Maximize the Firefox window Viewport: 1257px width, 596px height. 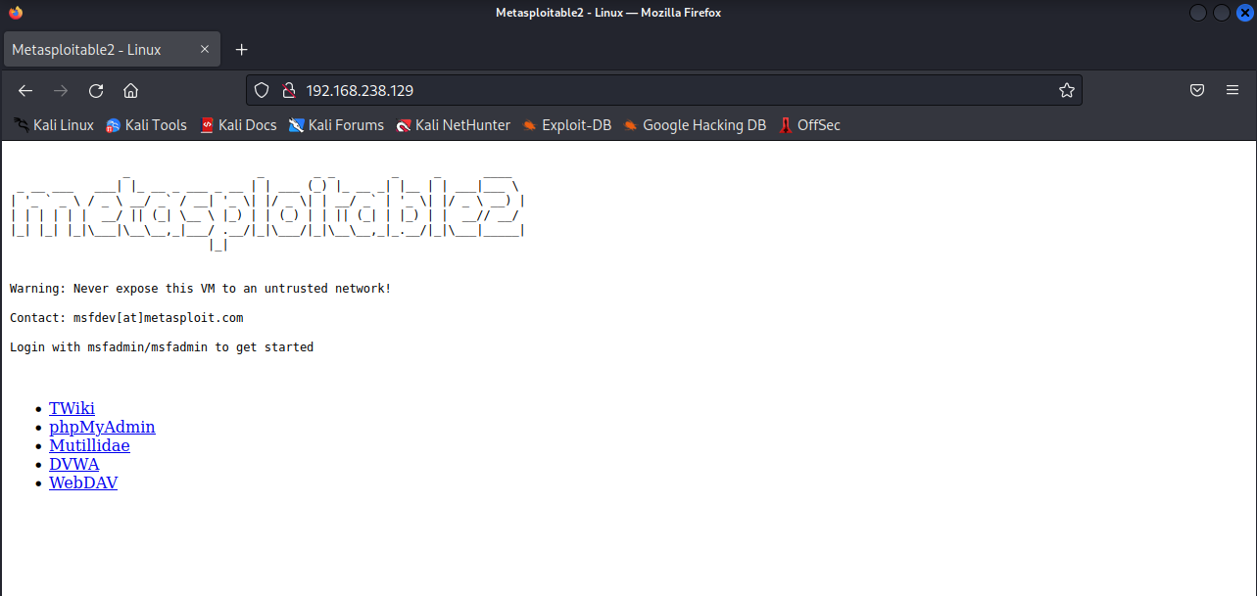point(1222,13)
